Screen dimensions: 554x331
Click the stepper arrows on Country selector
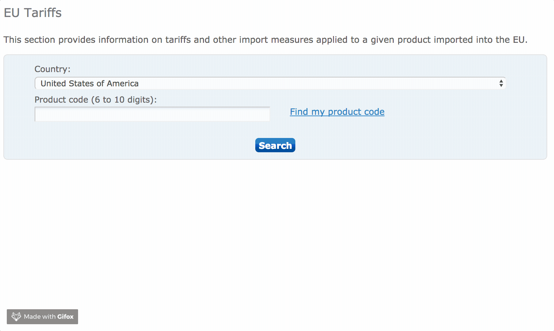(x=501, y=83)
